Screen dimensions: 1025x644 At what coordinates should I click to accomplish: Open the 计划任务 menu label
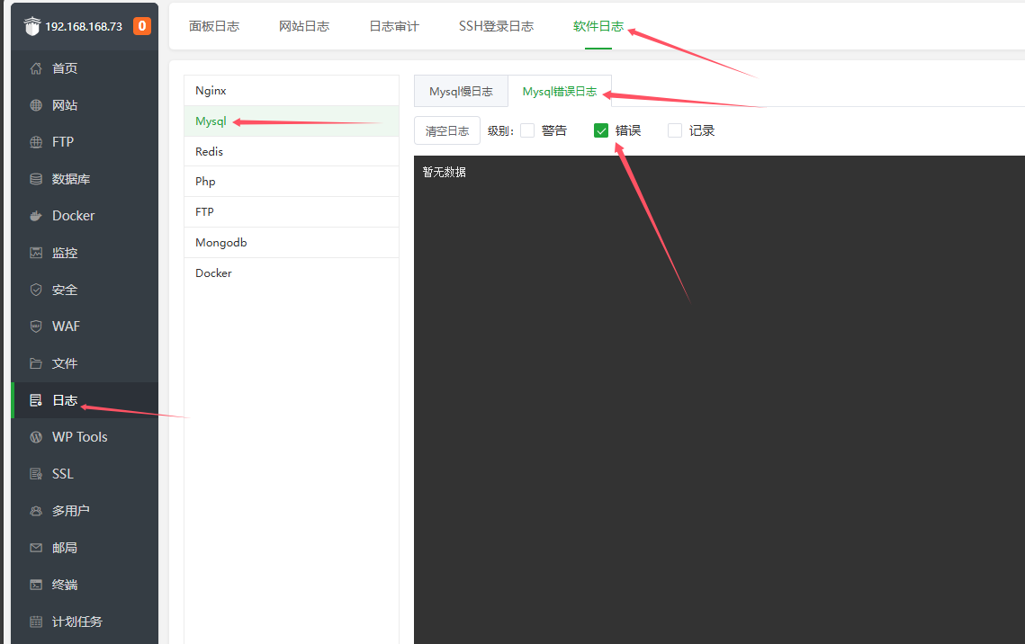tap(77, 622)
